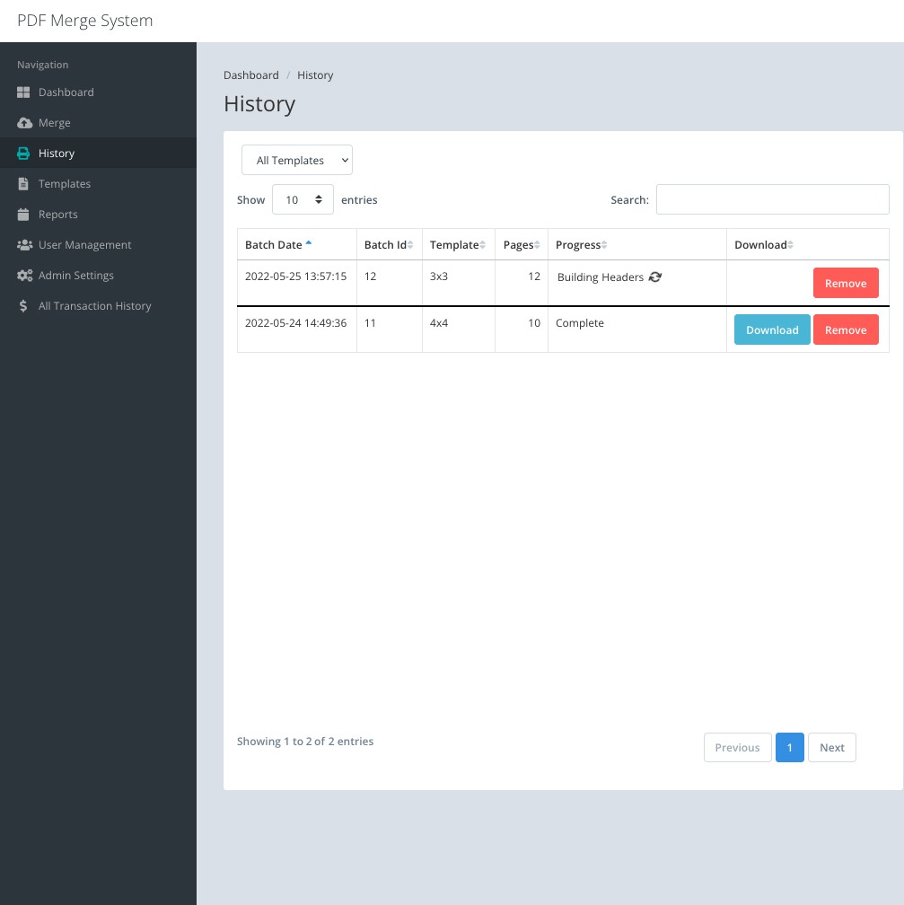Toggle the Batch Date sort order
This screenshot has width=904, height=905.
275,244
